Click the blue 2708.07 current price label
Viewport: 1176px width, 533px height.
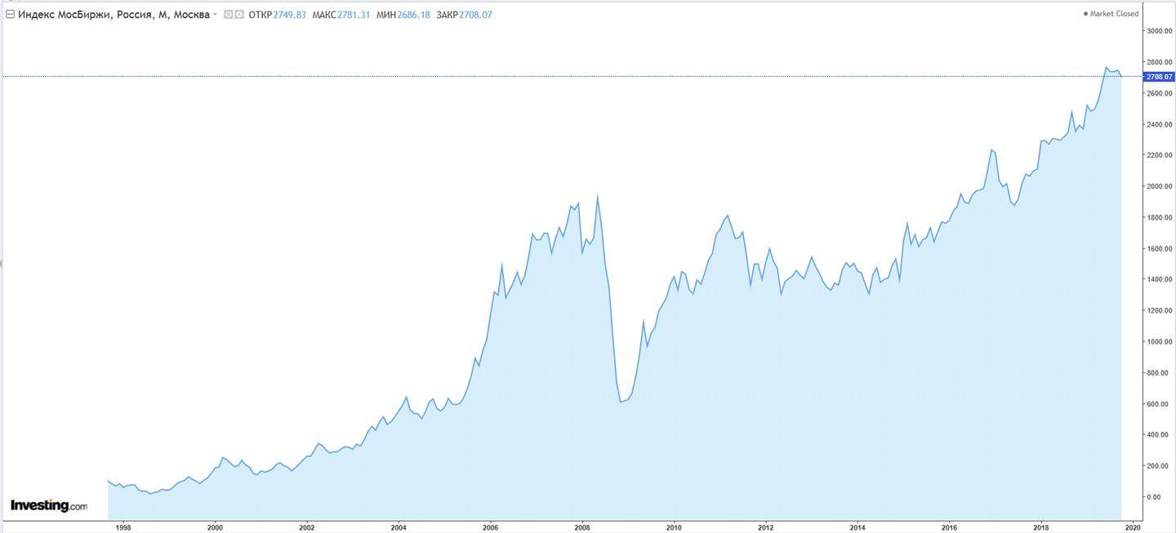(1159, 77)
